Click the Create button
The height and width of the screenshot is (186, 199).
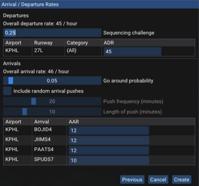[x=182, y=179]
